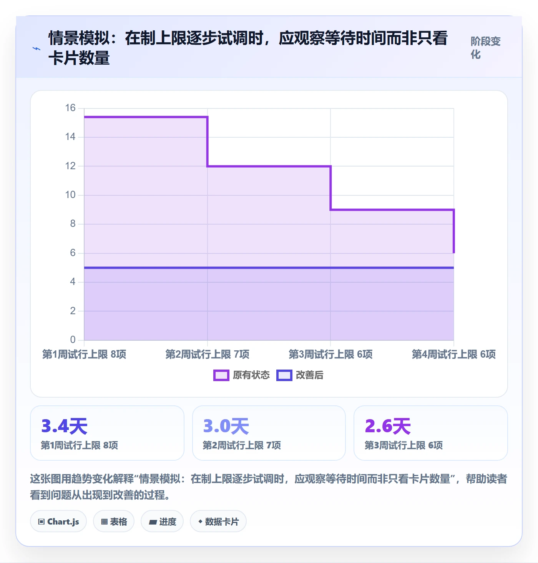Click the y-axis value 8
The image size is (538, 563).
click(x=73, y=223)
